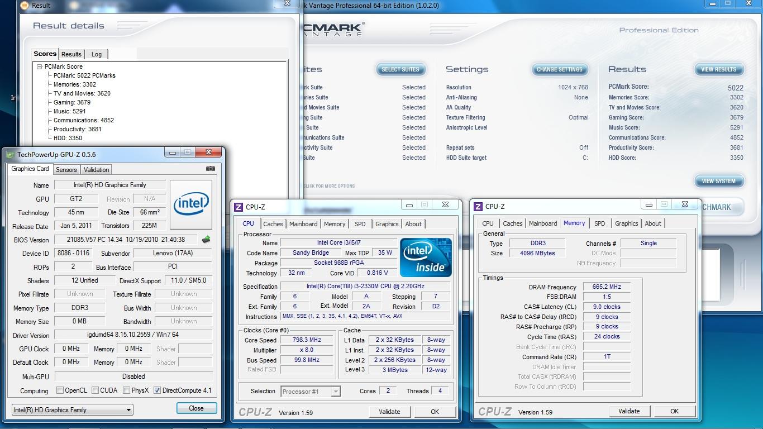Click the SELECT SUITES button
763x429 pixels.
(x=400, y=69)
